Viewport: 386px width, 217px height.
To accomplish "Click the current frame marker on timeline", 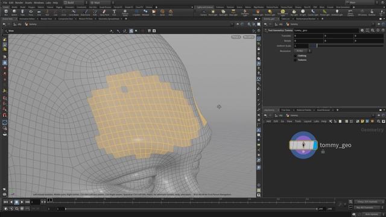I will pos(49,200).
